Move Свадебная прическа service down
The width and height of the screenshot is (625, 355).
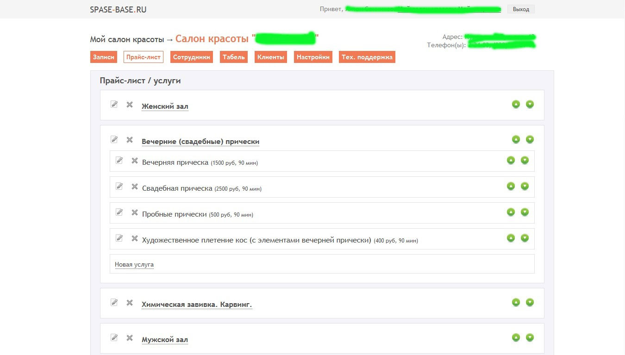click(x=525, y=186)
